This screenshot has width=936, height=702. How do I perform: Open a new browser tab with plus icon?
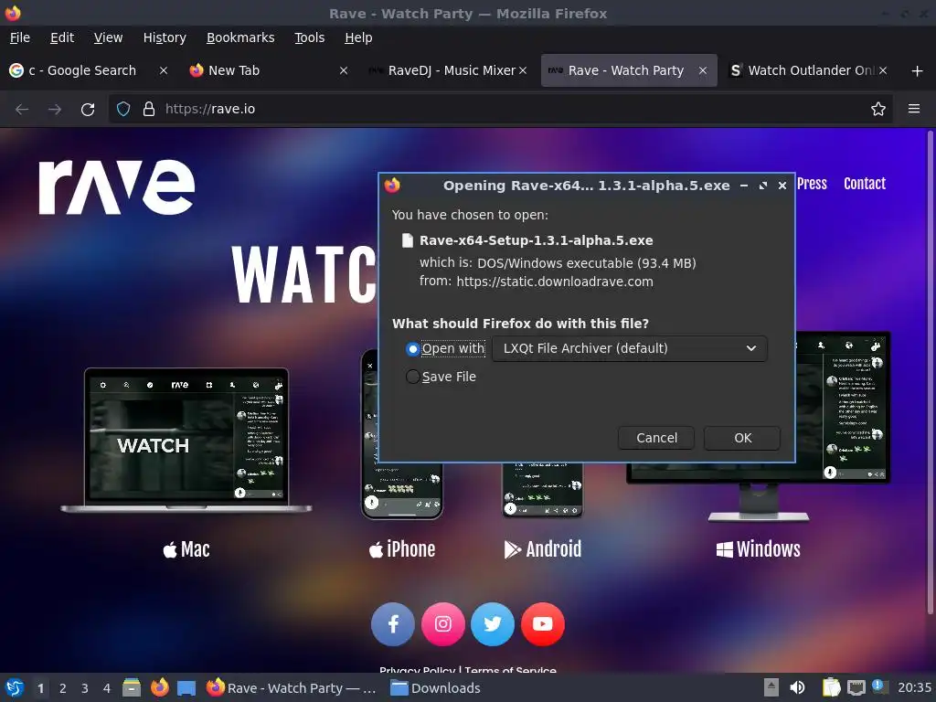[917, 71]
